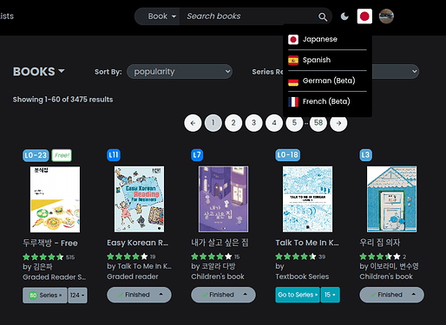Screen dimensions: 446x325
Task: Toggle dark mode moon icon
Action: 344,16
